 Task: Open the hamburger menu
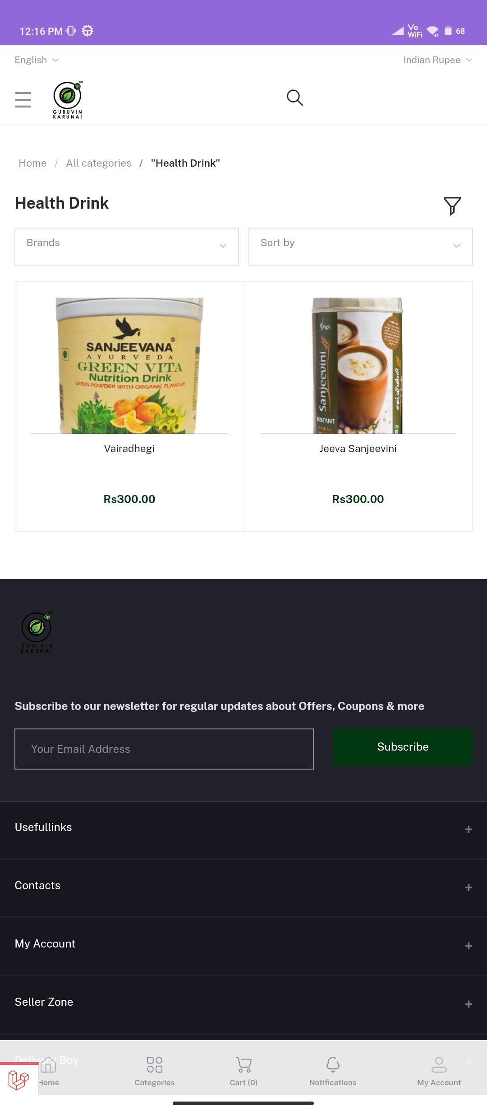coord(23,100)
